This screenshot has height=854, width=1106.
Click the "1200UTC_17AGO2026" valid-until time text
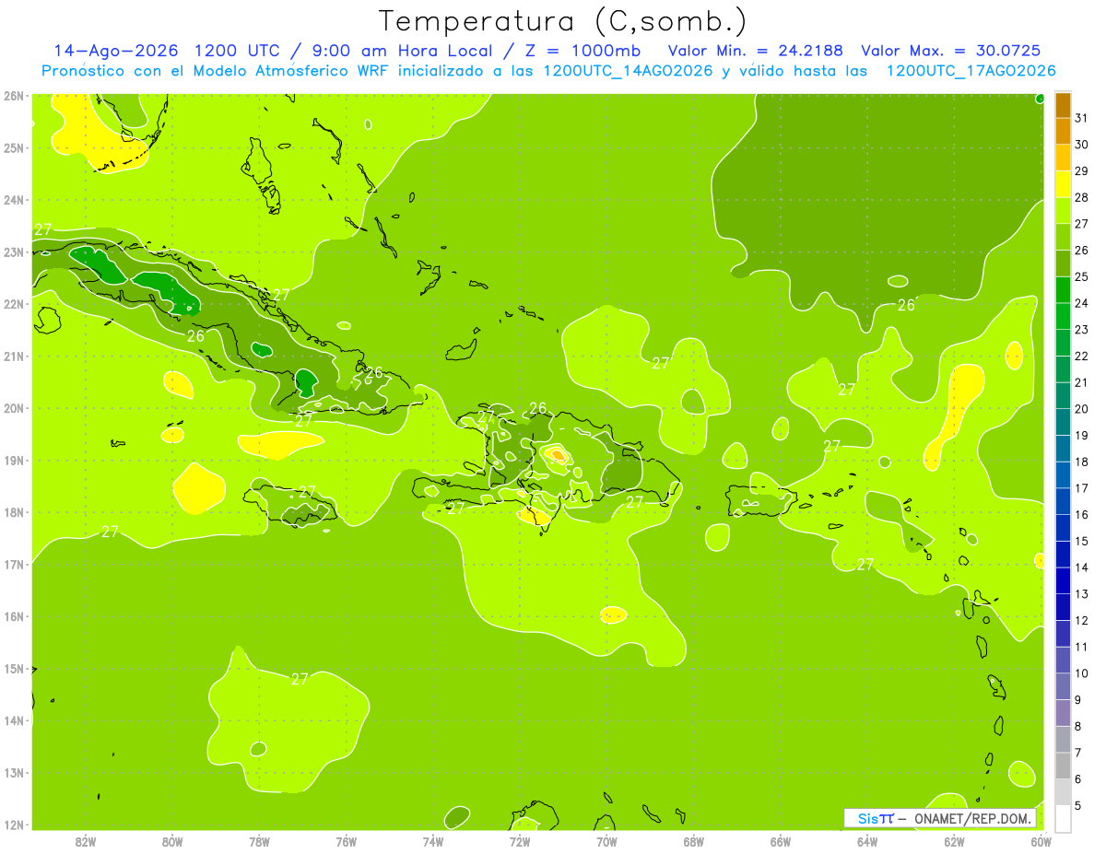[971, 71]
